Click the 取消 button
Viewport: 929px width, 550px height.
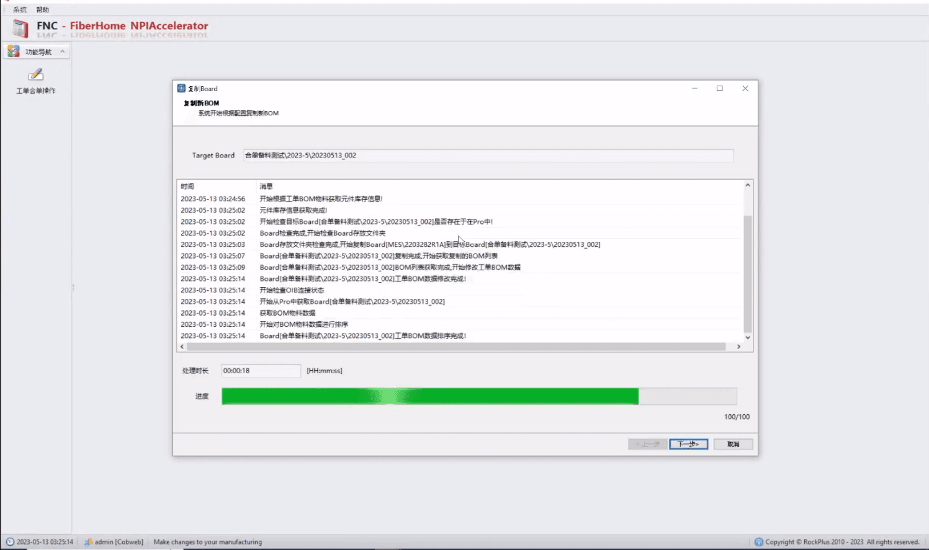[x=733, y=444]
